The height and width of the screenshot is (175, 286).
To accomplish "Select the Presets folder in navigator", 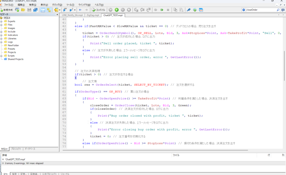I will click(x=11, y=49).
